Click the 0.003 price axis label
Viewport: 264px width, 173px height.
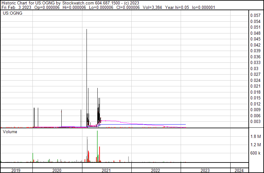255,122
